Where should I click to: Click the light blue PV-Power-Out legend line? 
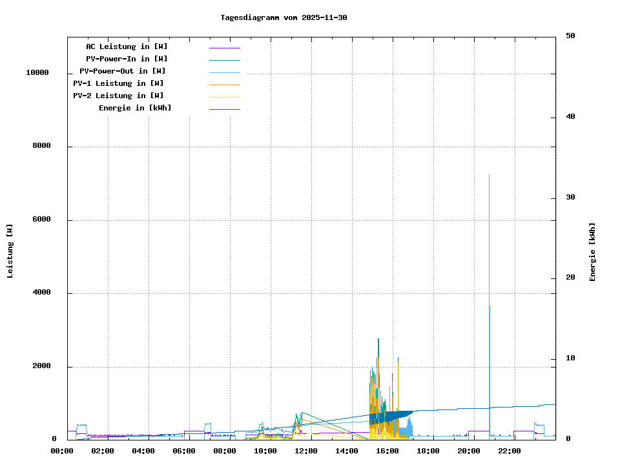tap(224, 72)
